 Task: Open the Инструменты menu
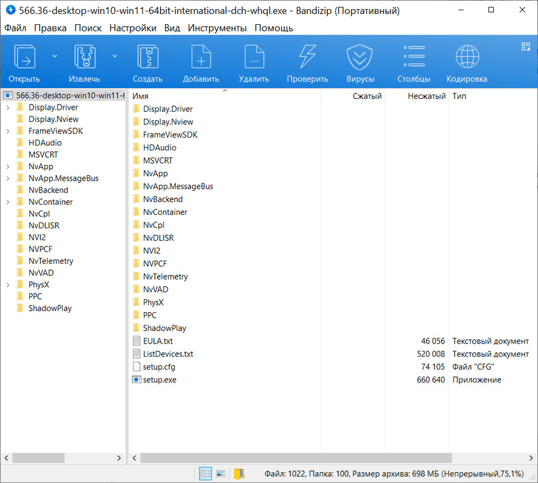[x=217, y=28]
